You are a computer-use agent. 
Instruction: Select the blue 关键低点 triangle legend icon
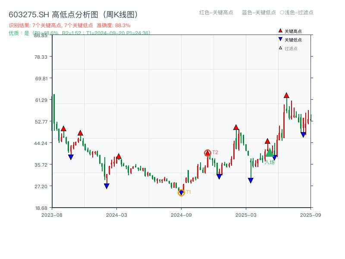pos(279,39)
